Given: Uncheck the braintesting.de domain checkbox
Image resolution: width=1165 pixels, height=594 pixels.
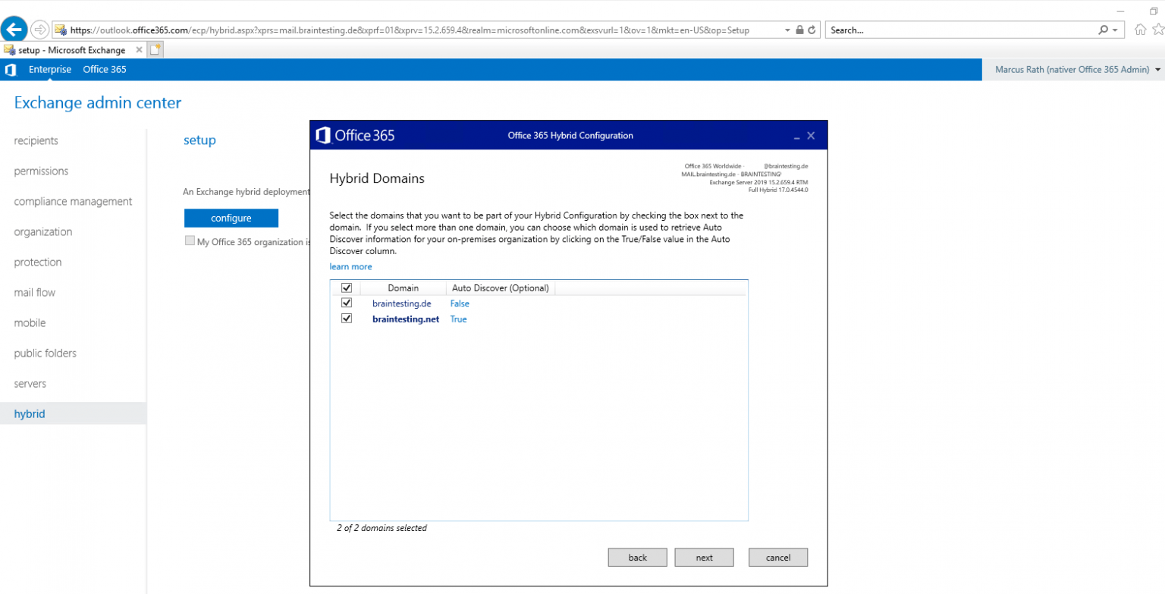Looking at the screenshot, I should pyautogui.click(x=347, y=303).
